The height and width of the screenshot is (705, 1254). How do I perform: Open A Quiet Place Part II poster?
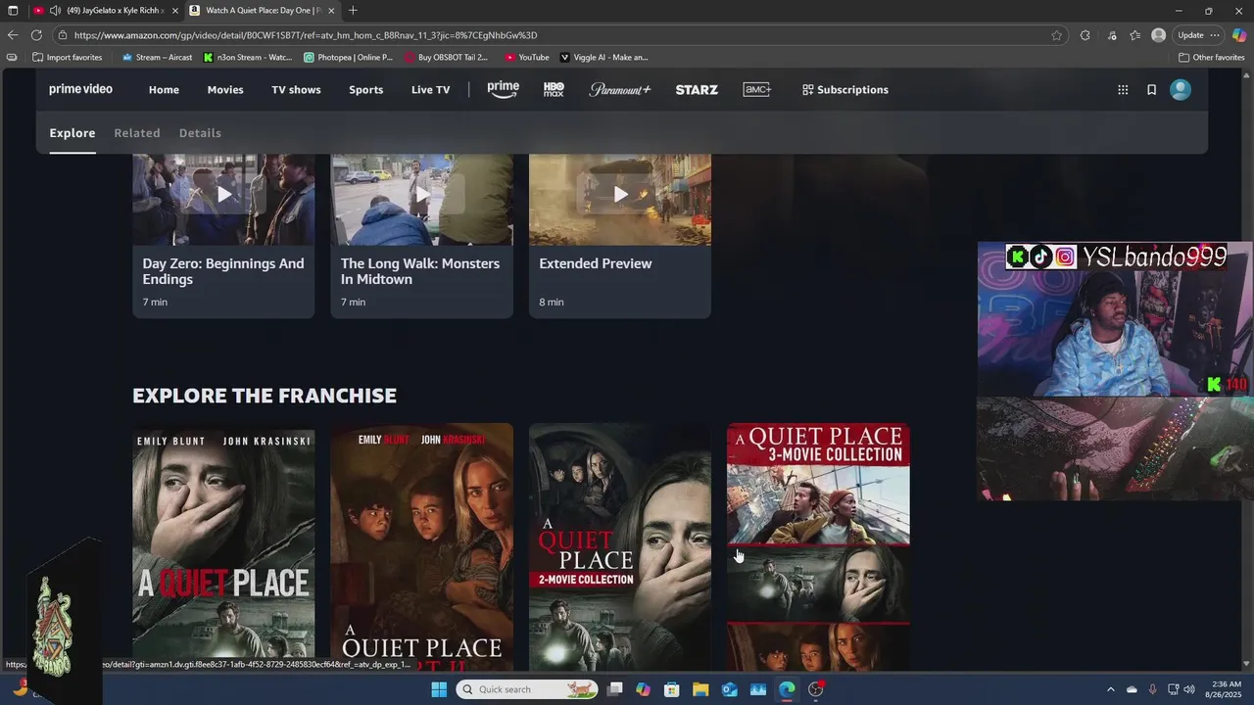(x=421, y=548)
